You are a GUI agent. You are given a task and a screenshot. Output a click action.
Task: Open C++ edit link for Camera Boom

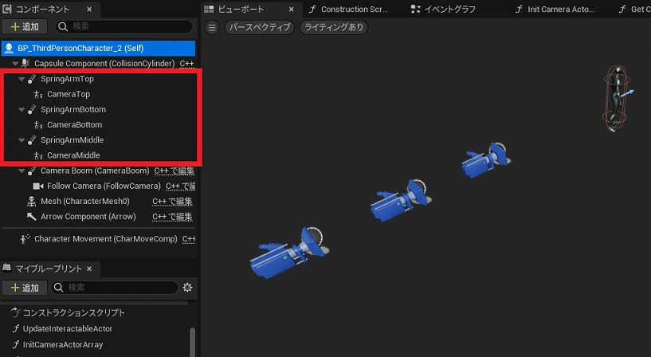(174, 171)
